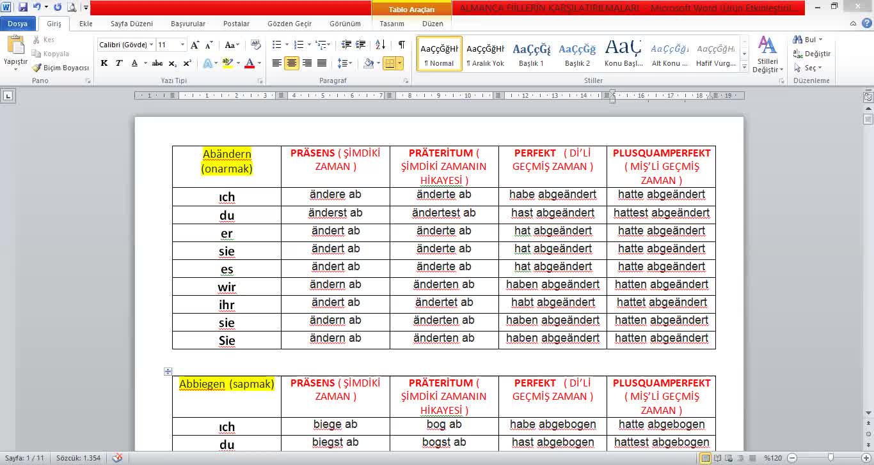This screenshot has width=874, height=465.
Task: Increase font size with grow font icon
Action: tap(195, 45)
